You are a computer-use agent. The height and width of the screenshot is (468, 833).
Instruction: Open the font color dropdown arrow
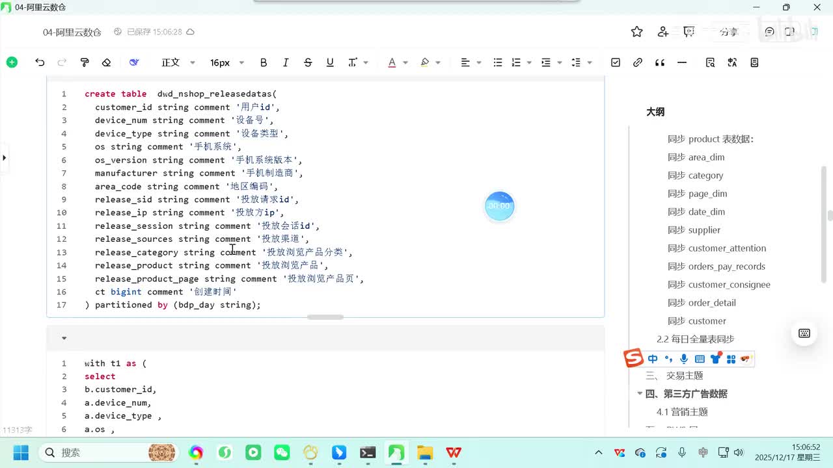coord(405,62)
